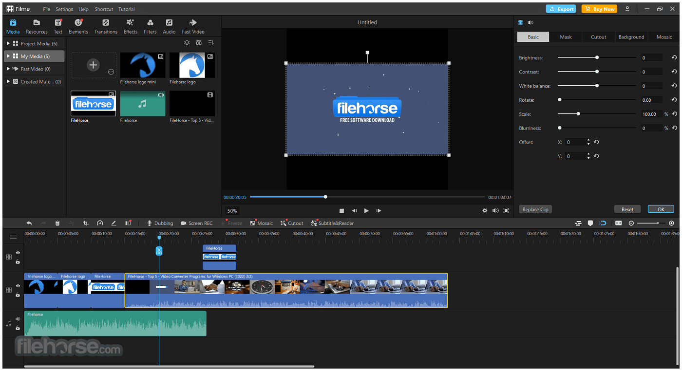Click the Contrast slider handle
Image resolution: width=682 pixels, height=371 pixels.
597,72
